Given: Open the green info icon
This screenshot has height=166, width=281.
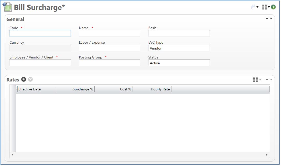Looking at the screenshot, I should click(273, 7).
